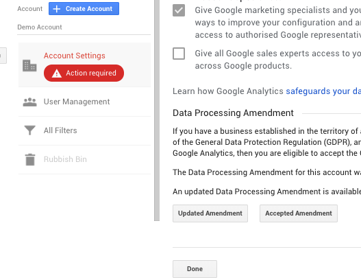361x278 pixels.
Task: Open User Management
Action: [84, 102]
